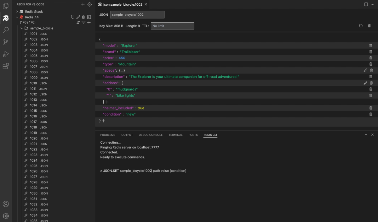
Task: Sort the key list
Action: point(77,22)
